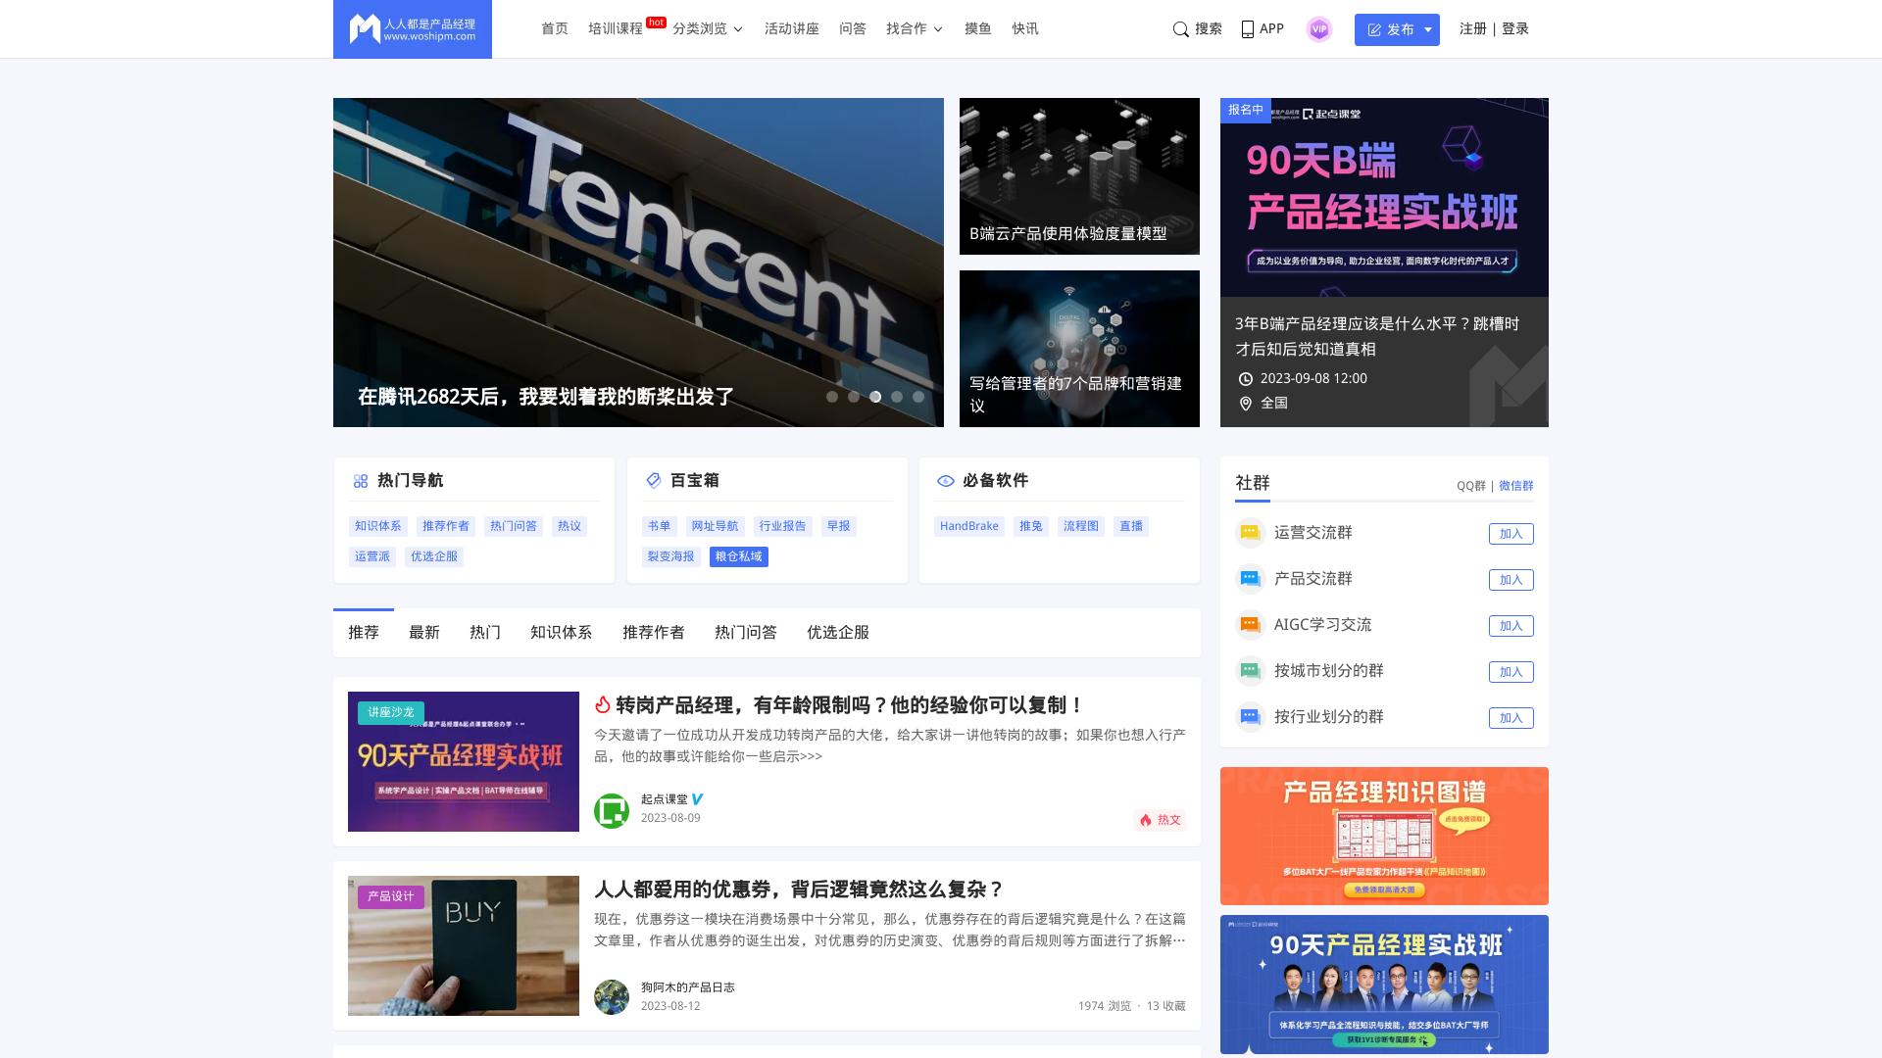The width and height of the screenshot is (1882, 1058).
Task: Click the 热文 flame tag
Action: pyautogui.click(x=1160, y=820)
